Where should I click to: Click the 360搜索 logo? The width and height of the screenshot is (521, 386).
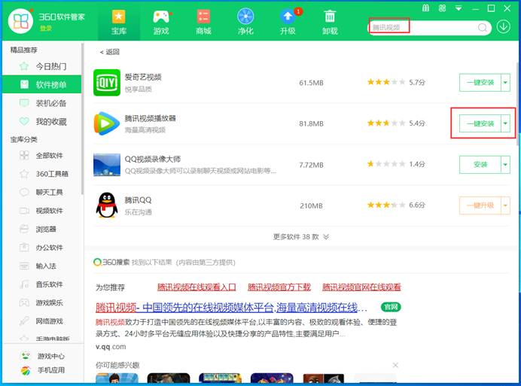click(111, 263)
